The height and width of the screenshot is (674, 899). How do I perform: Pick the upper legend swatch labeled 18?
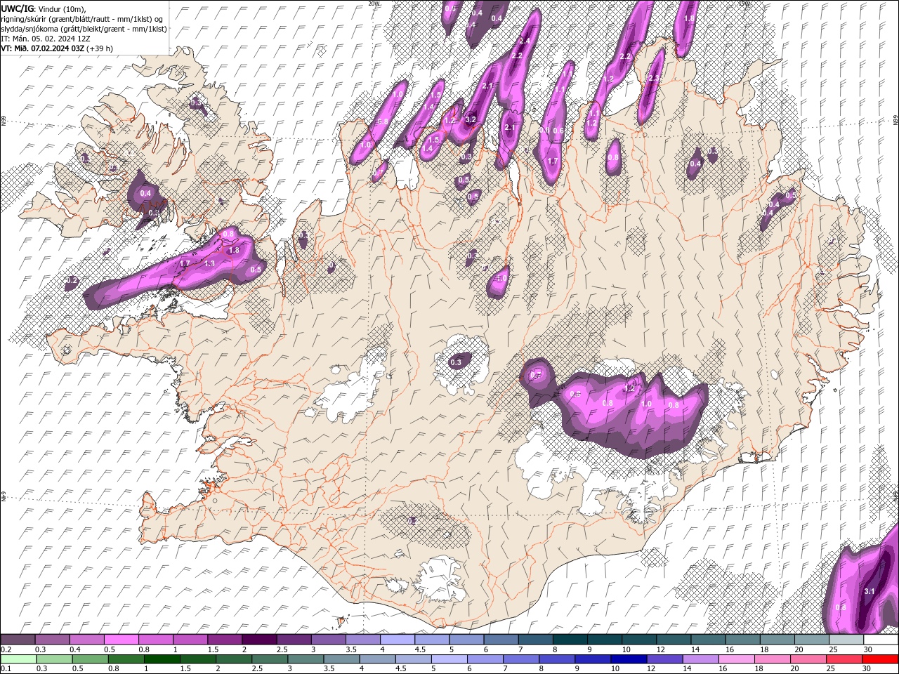777,640
